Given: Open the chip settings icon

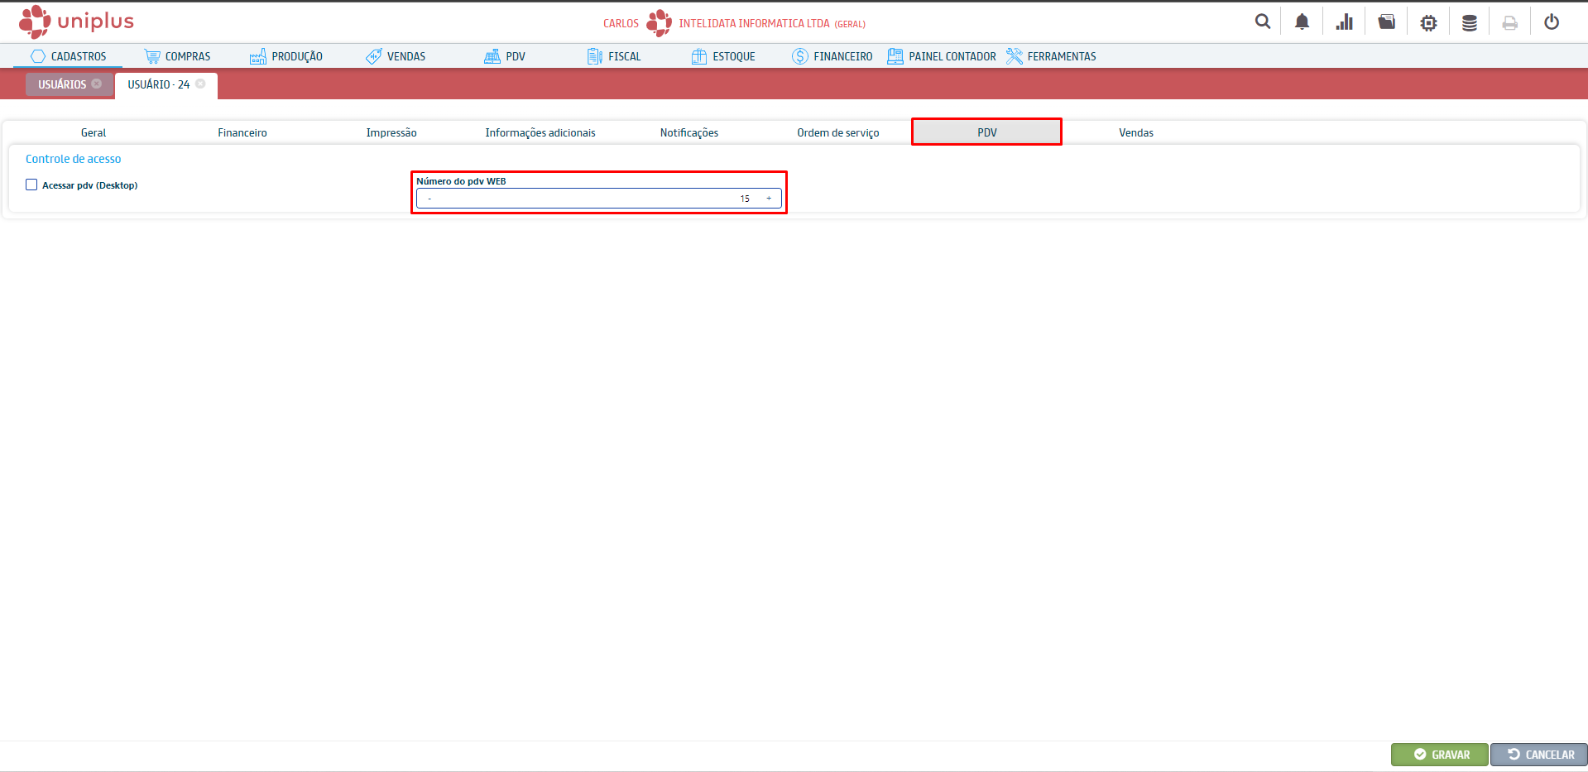Looking at the screenshot, I should (x=1428, y=23).
